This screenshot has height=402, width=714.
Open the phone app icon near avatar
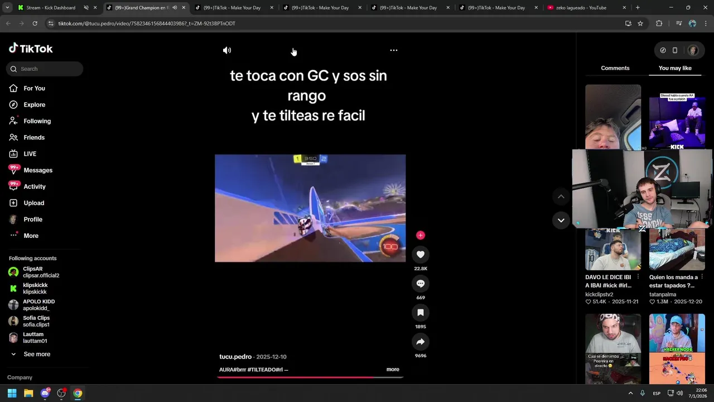tap(675, 50)
